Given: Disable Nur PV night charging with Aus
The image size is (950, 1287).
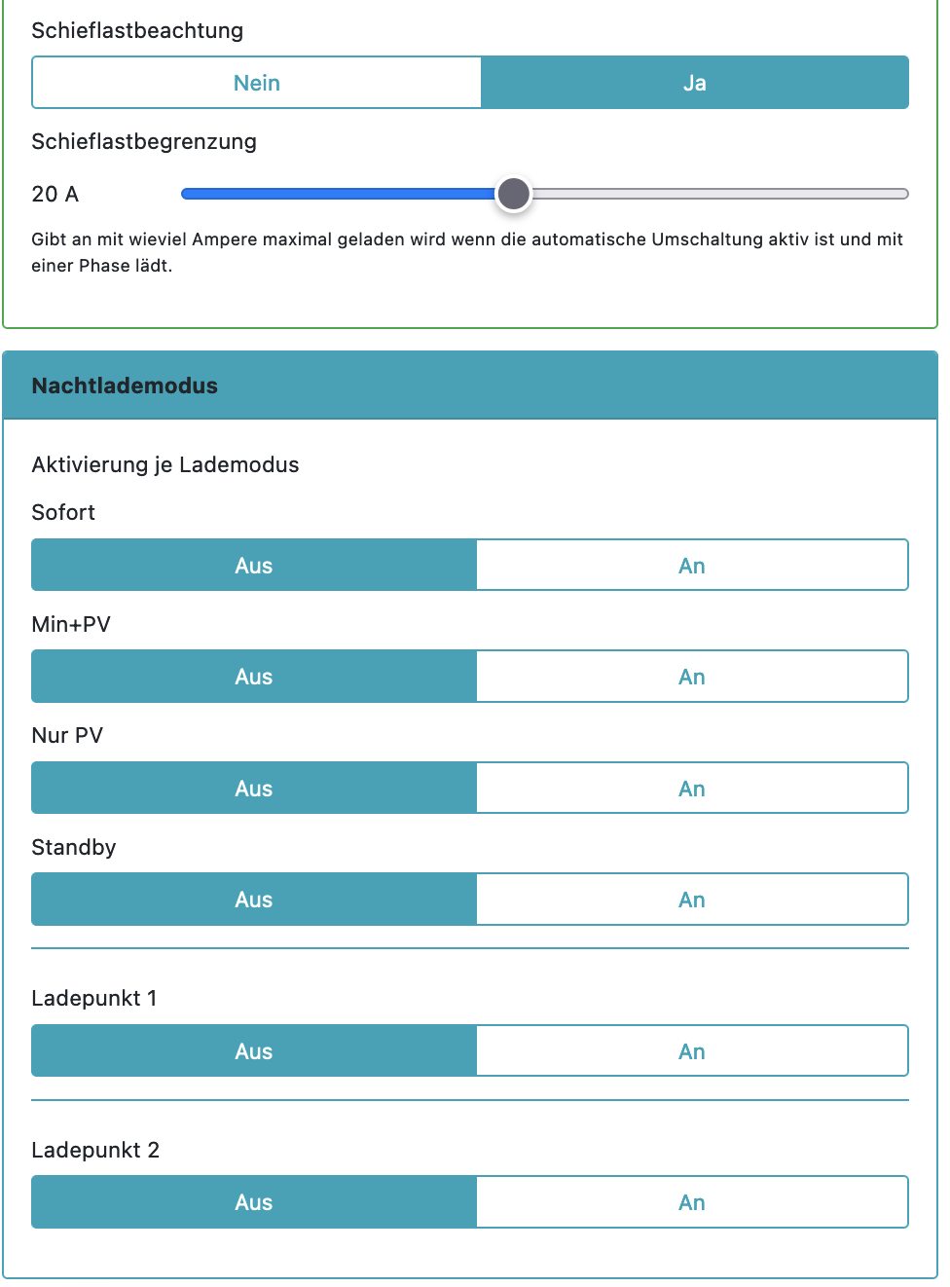Looking at the screenshot, I should (254, 789).
